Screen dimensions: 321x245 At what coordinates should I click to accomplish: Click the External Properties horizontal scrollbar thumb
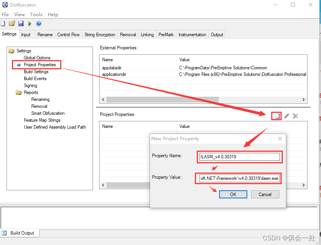[162, 100]
